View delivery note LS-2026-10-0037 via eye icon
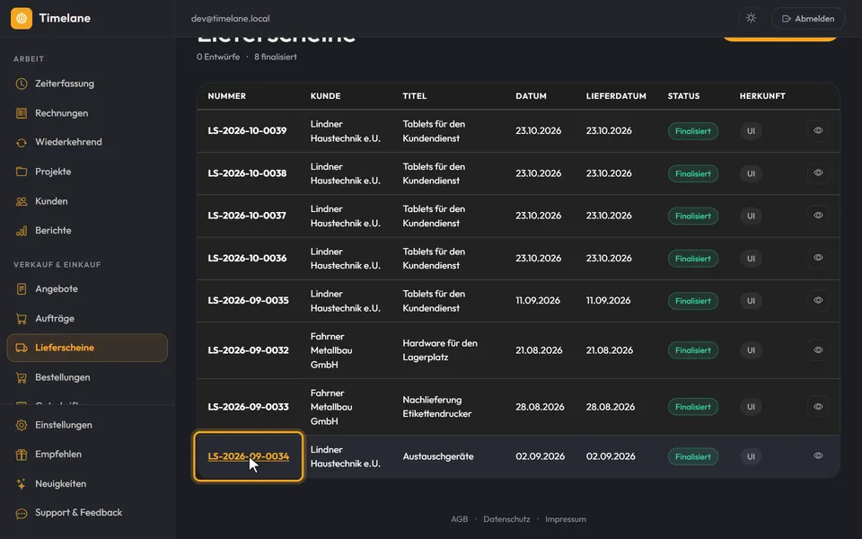 (x=818, y=216)
